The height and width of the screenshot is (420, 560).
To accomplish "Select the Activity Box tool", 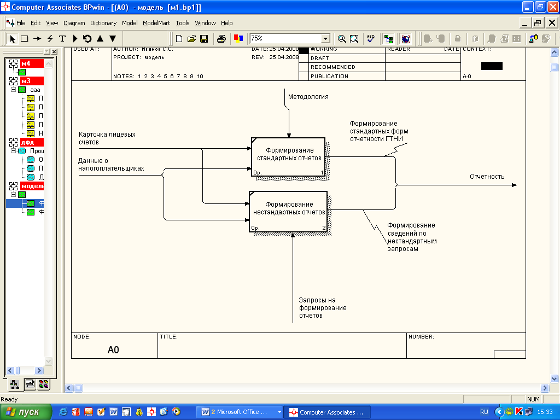I will point(24,39).
